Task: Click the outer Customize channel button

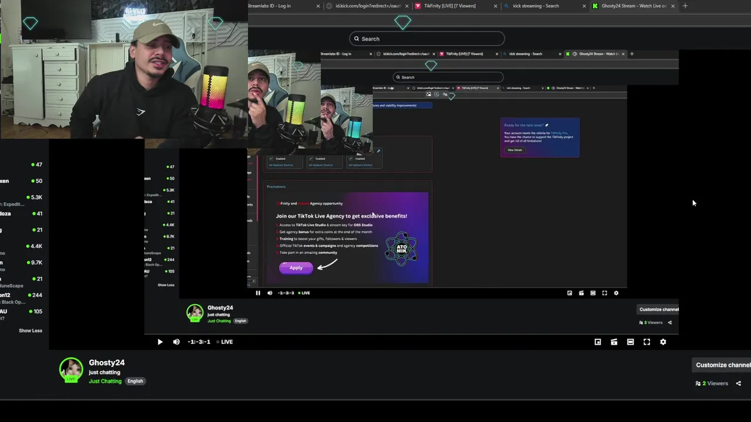Action: (x=722, y=365)
